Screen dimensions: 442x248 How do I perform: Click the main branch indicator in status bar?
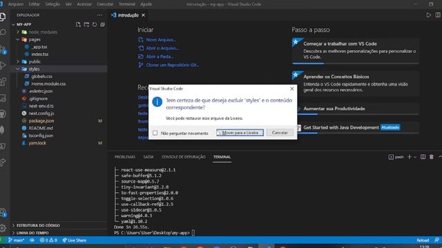(16, 240)
